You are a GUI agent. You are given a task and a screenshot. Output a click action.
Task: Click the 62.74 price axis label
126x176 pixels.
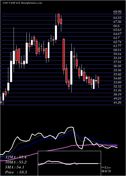[x=117, y=42]
